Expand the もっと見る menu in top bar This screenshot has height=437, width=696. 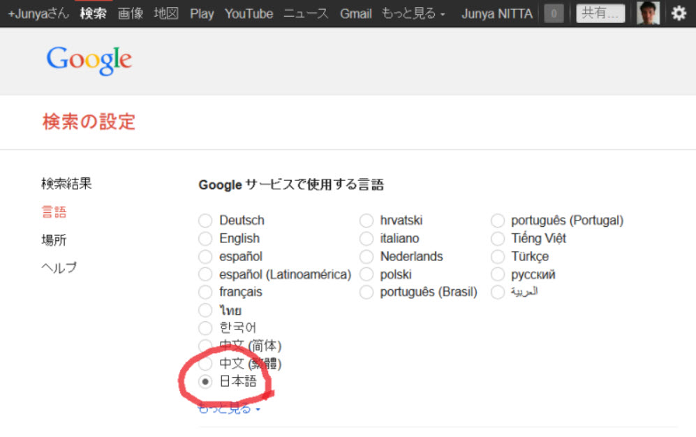(413, 13)
